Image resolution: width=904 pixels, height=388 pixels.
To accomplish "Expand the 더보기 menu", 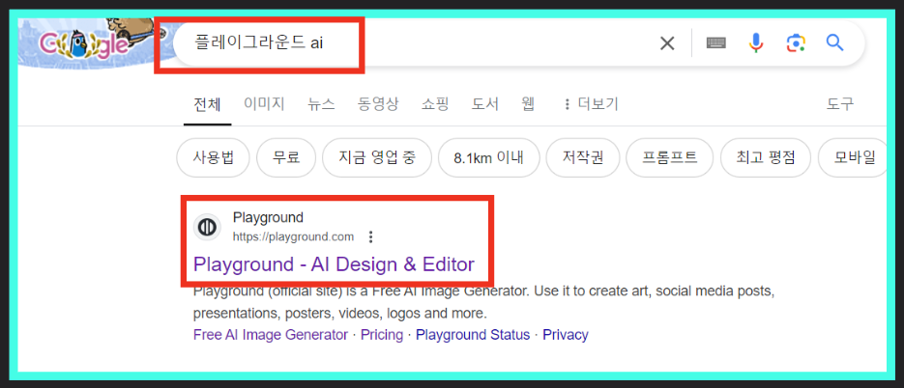I will [x=591, y=104].
